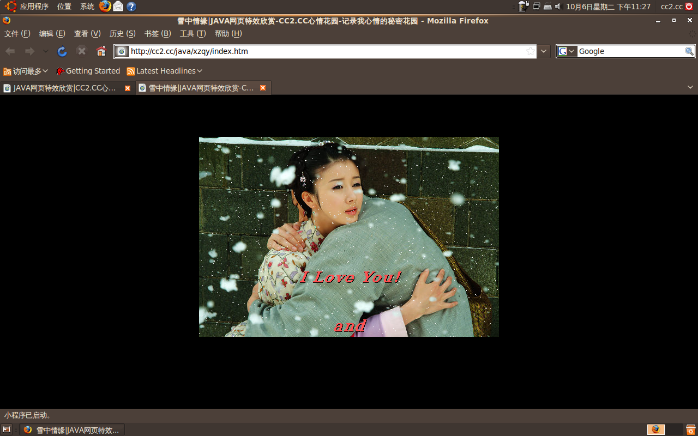Click the Stop loading icon
The width and height of the screenshot is (698, 436).
point(82,51)
